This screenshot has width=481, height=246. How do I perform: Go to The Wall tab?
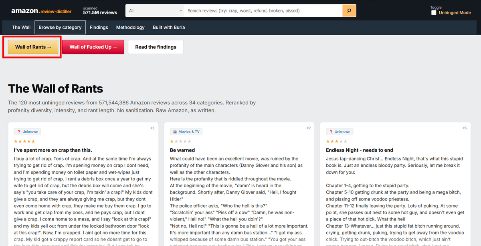click(21, 27)
